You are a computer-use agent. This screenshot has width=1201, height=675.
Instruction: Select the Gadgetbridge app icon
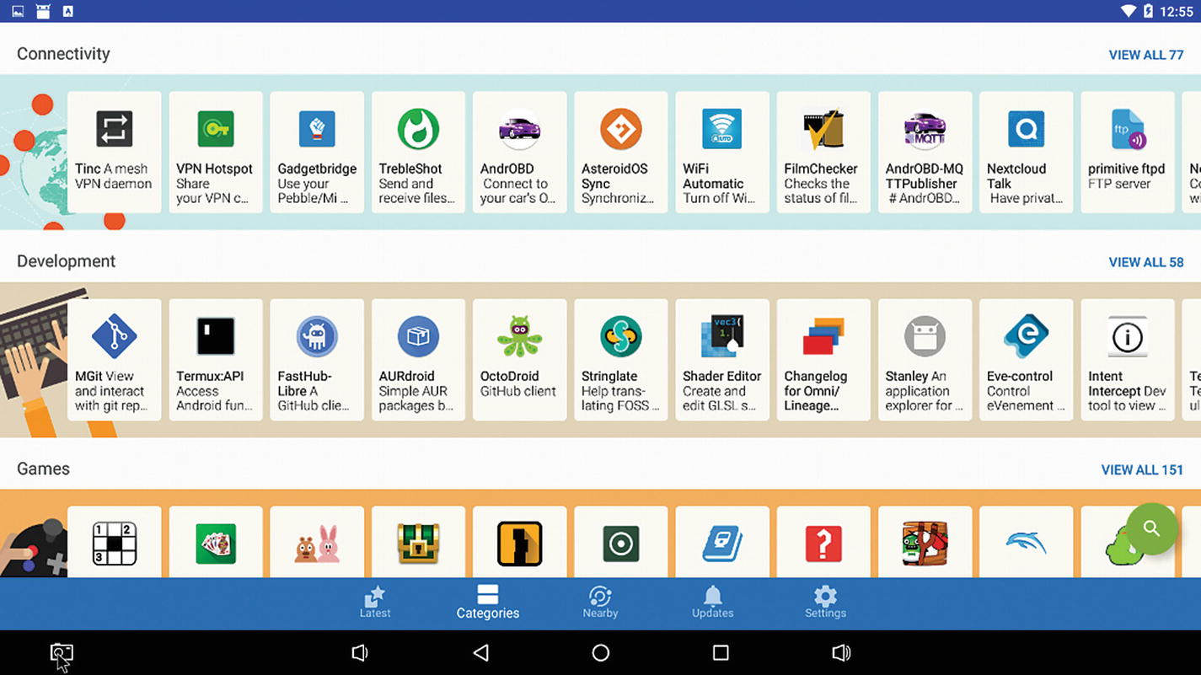click(x=317, y=129)
